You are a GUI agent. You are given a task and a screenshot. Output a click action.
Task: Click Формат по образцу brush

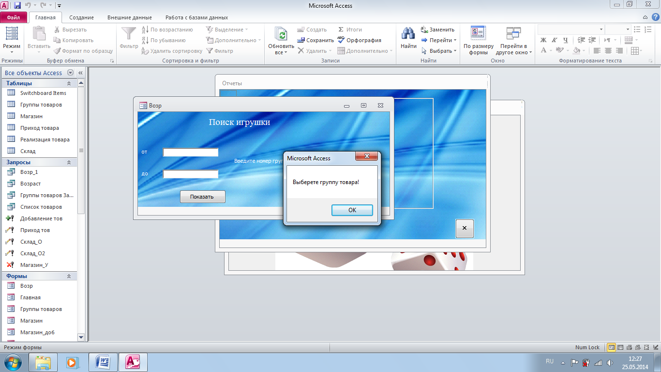coord(83,51)
